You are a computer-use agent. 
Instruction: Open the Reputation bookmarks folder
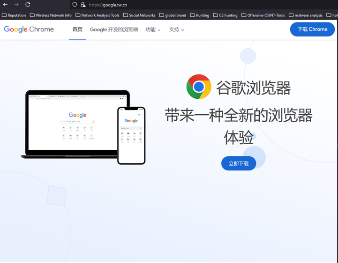point(14,15)
